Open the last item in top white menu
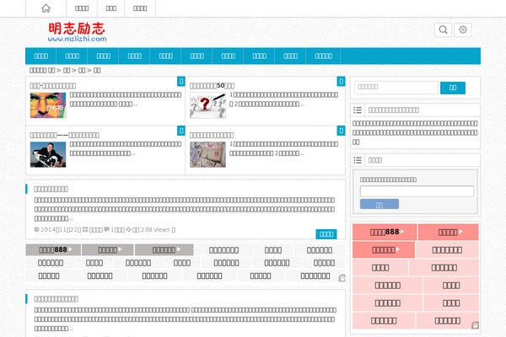The width and height of the screenshot is (506, 337). 140,8
